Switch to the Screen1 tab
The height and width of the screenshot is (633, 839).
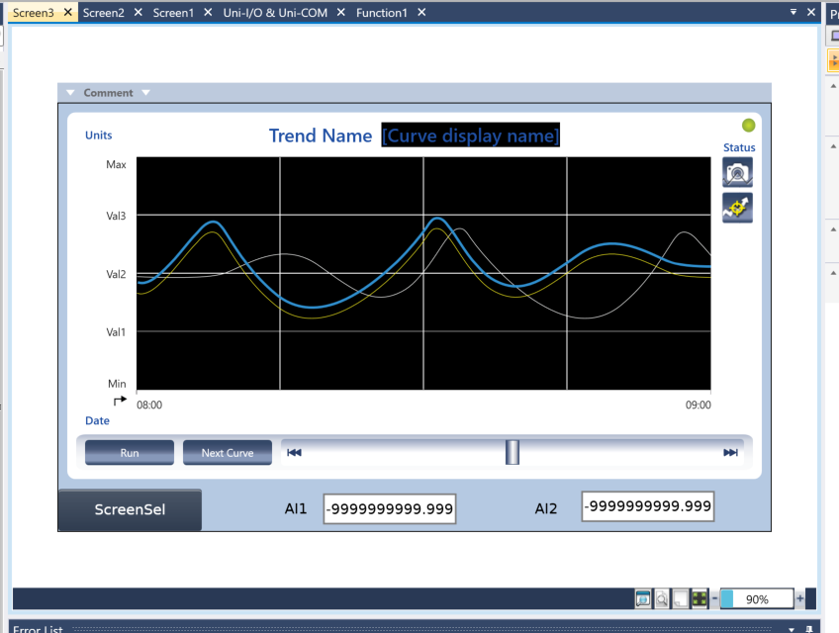click(173, 12)
